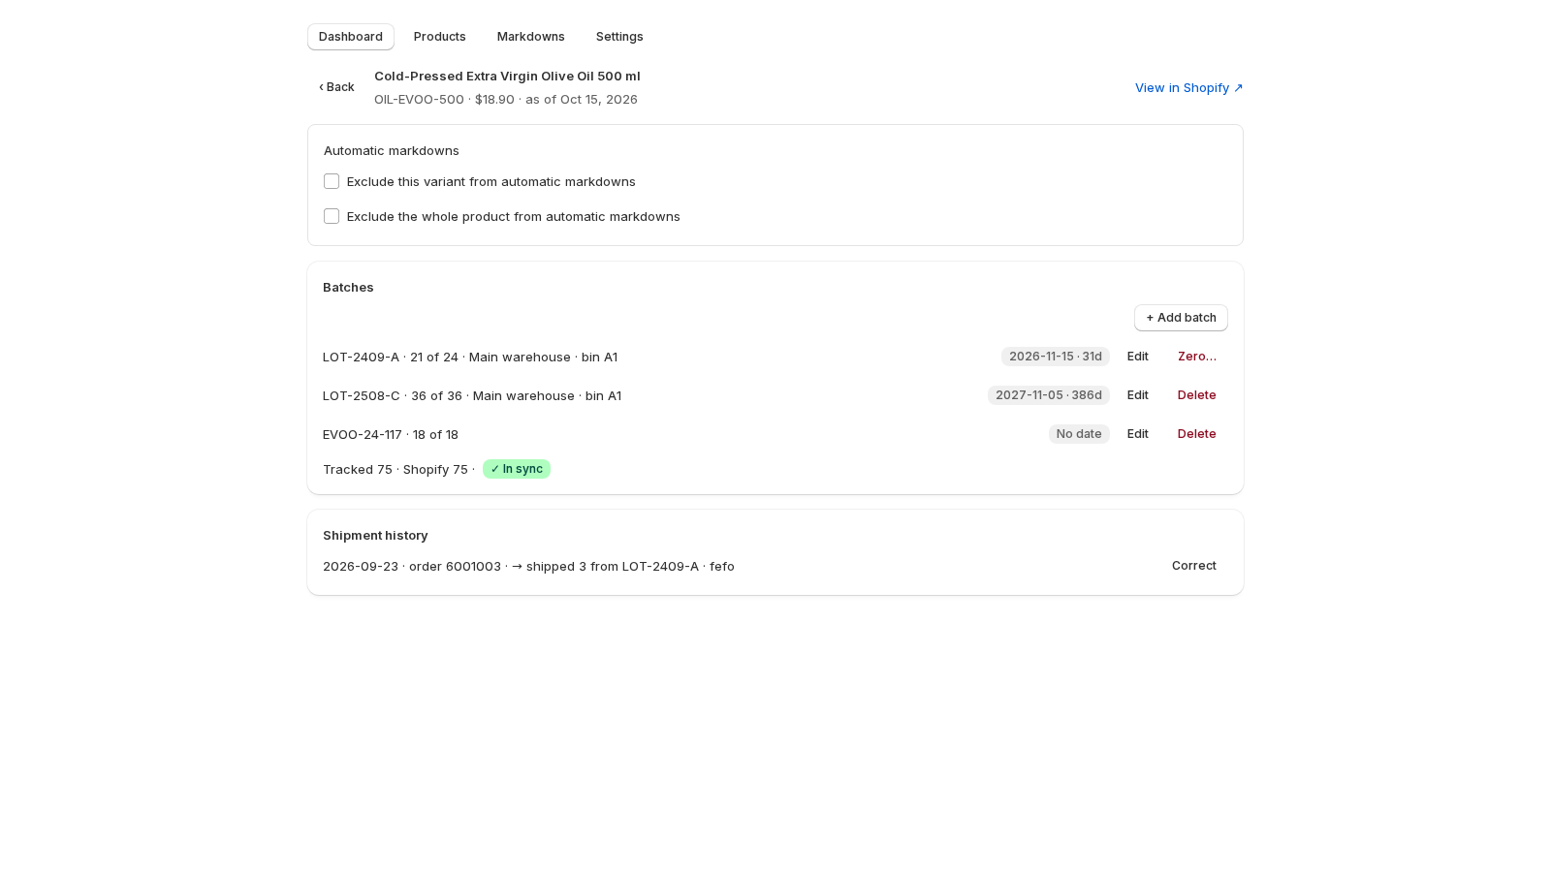
Task: Correct shipment for order 6001003
Action: [x=1194, y=566]
